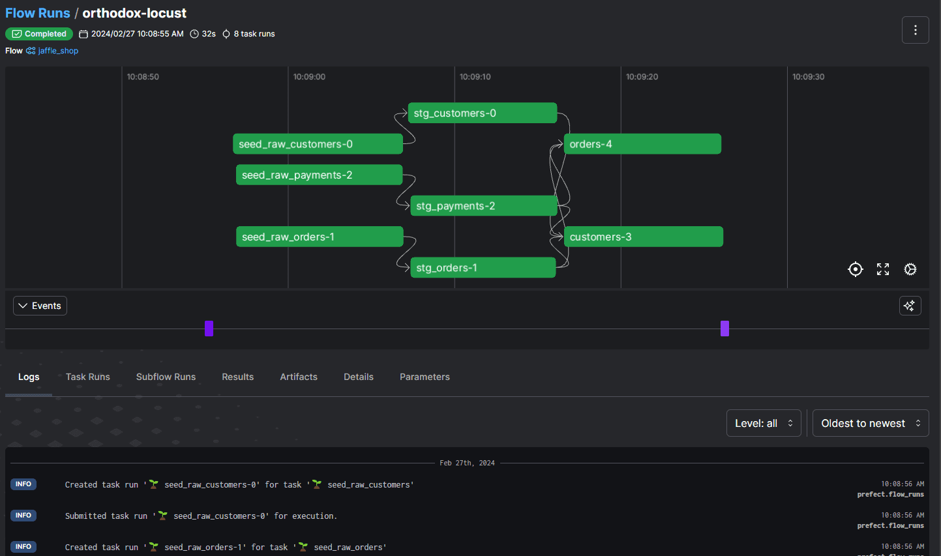Select the first purple event marker

click(x=209, y=329)
